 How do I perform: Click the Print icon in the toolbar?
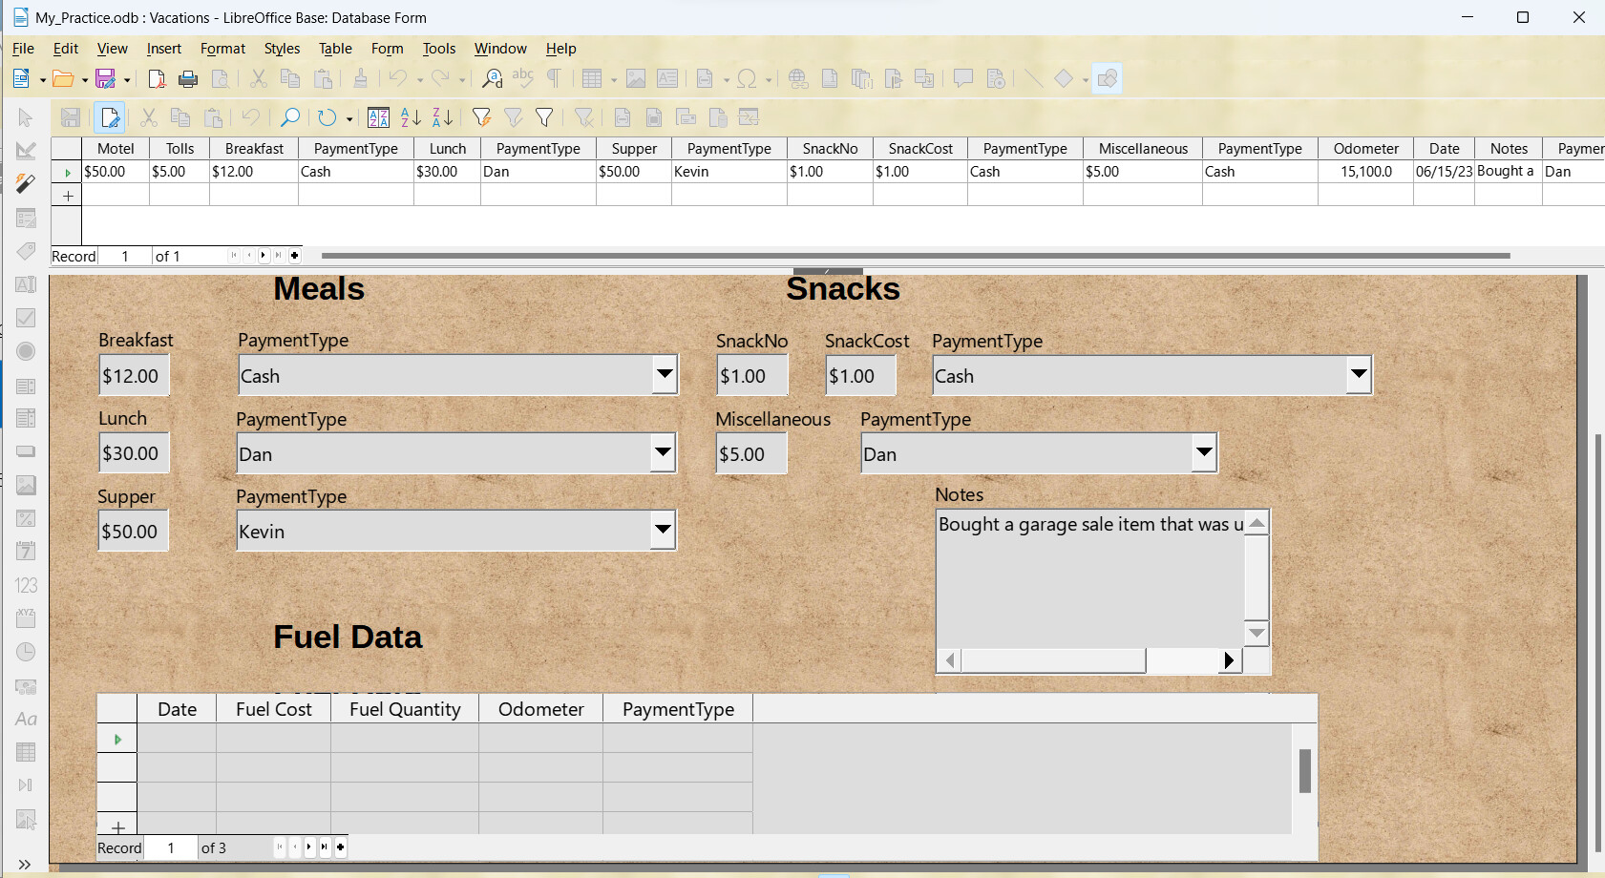coord(188,79)
